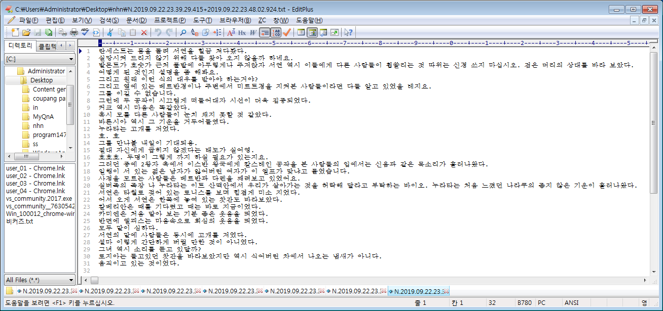Switch to the 디렉토리 sidebar tab
Image resolution: width=663 pixels, height=311 pixels.
pyautogui.click(x=19, y=46)
